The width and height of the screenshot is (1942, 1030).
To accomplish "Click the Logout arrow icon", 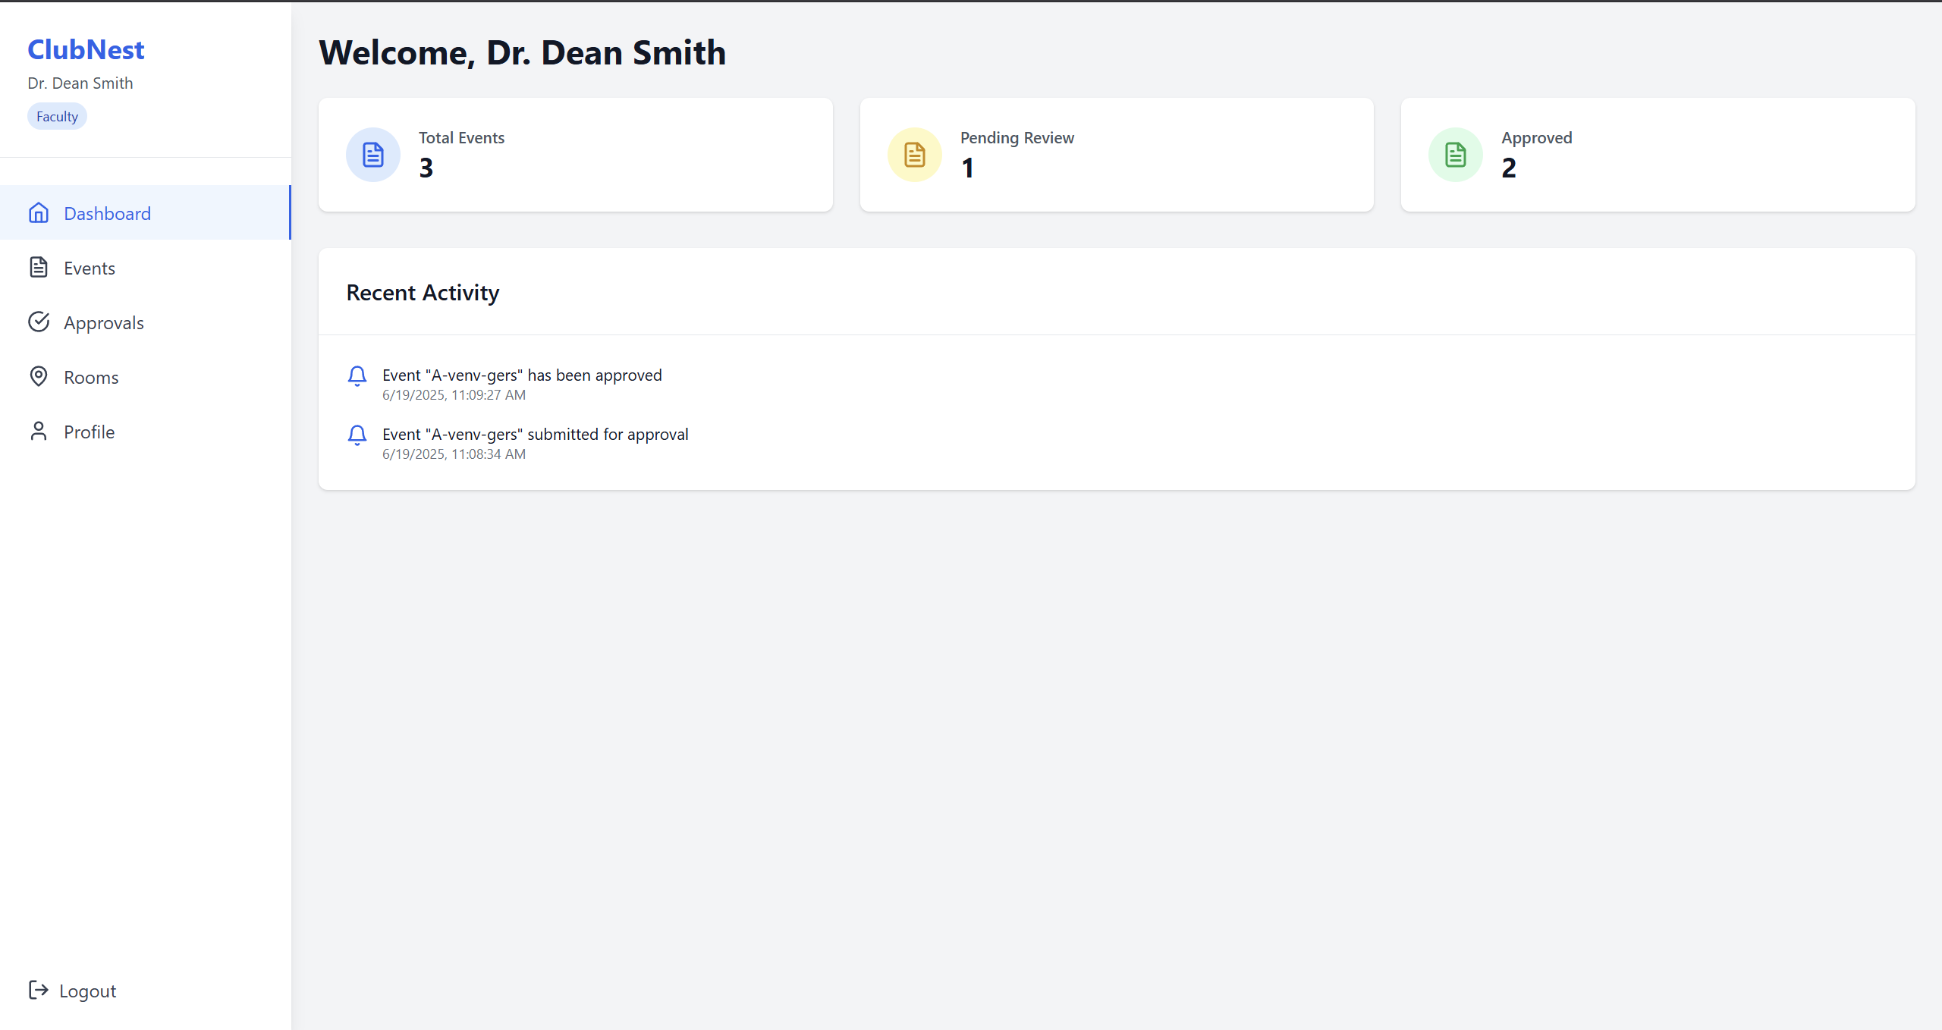I will (x=39, y=990).
